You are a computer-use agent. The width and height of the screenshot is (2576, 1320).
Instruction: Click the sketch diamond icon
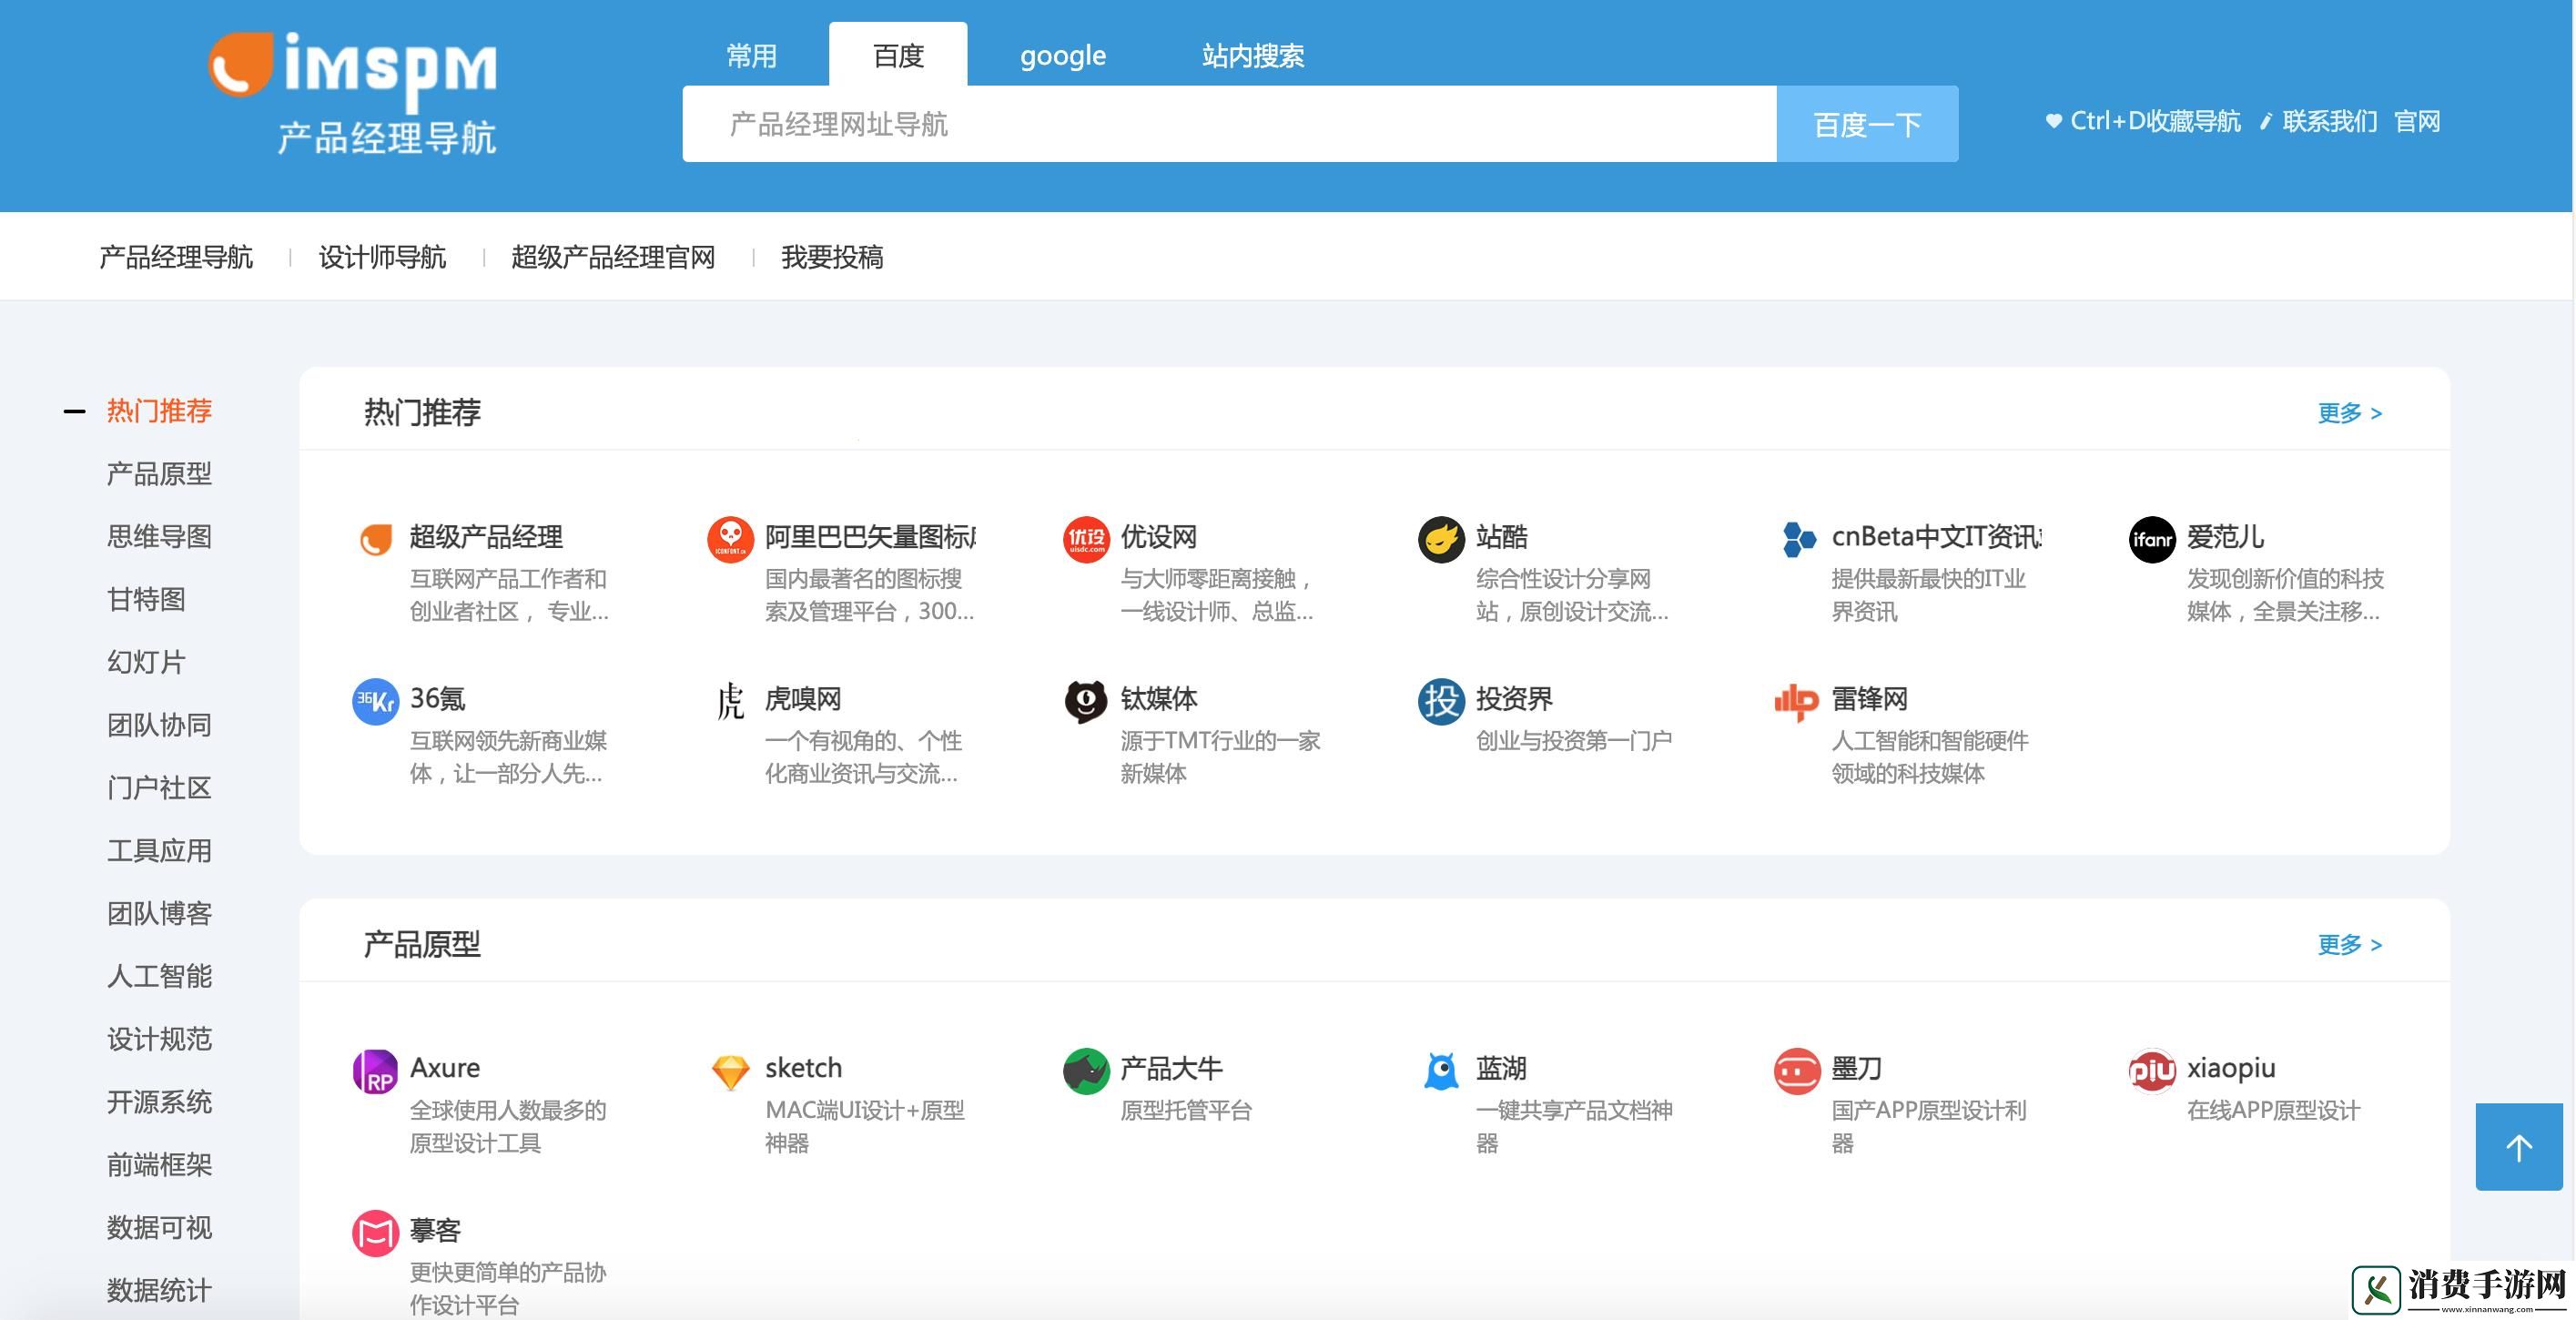tap(730, 1072)
